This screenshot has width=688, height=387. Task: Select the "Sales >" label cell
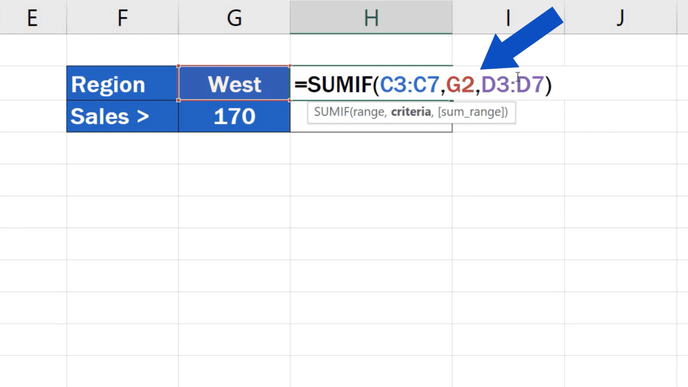click(x=121, y=116)
